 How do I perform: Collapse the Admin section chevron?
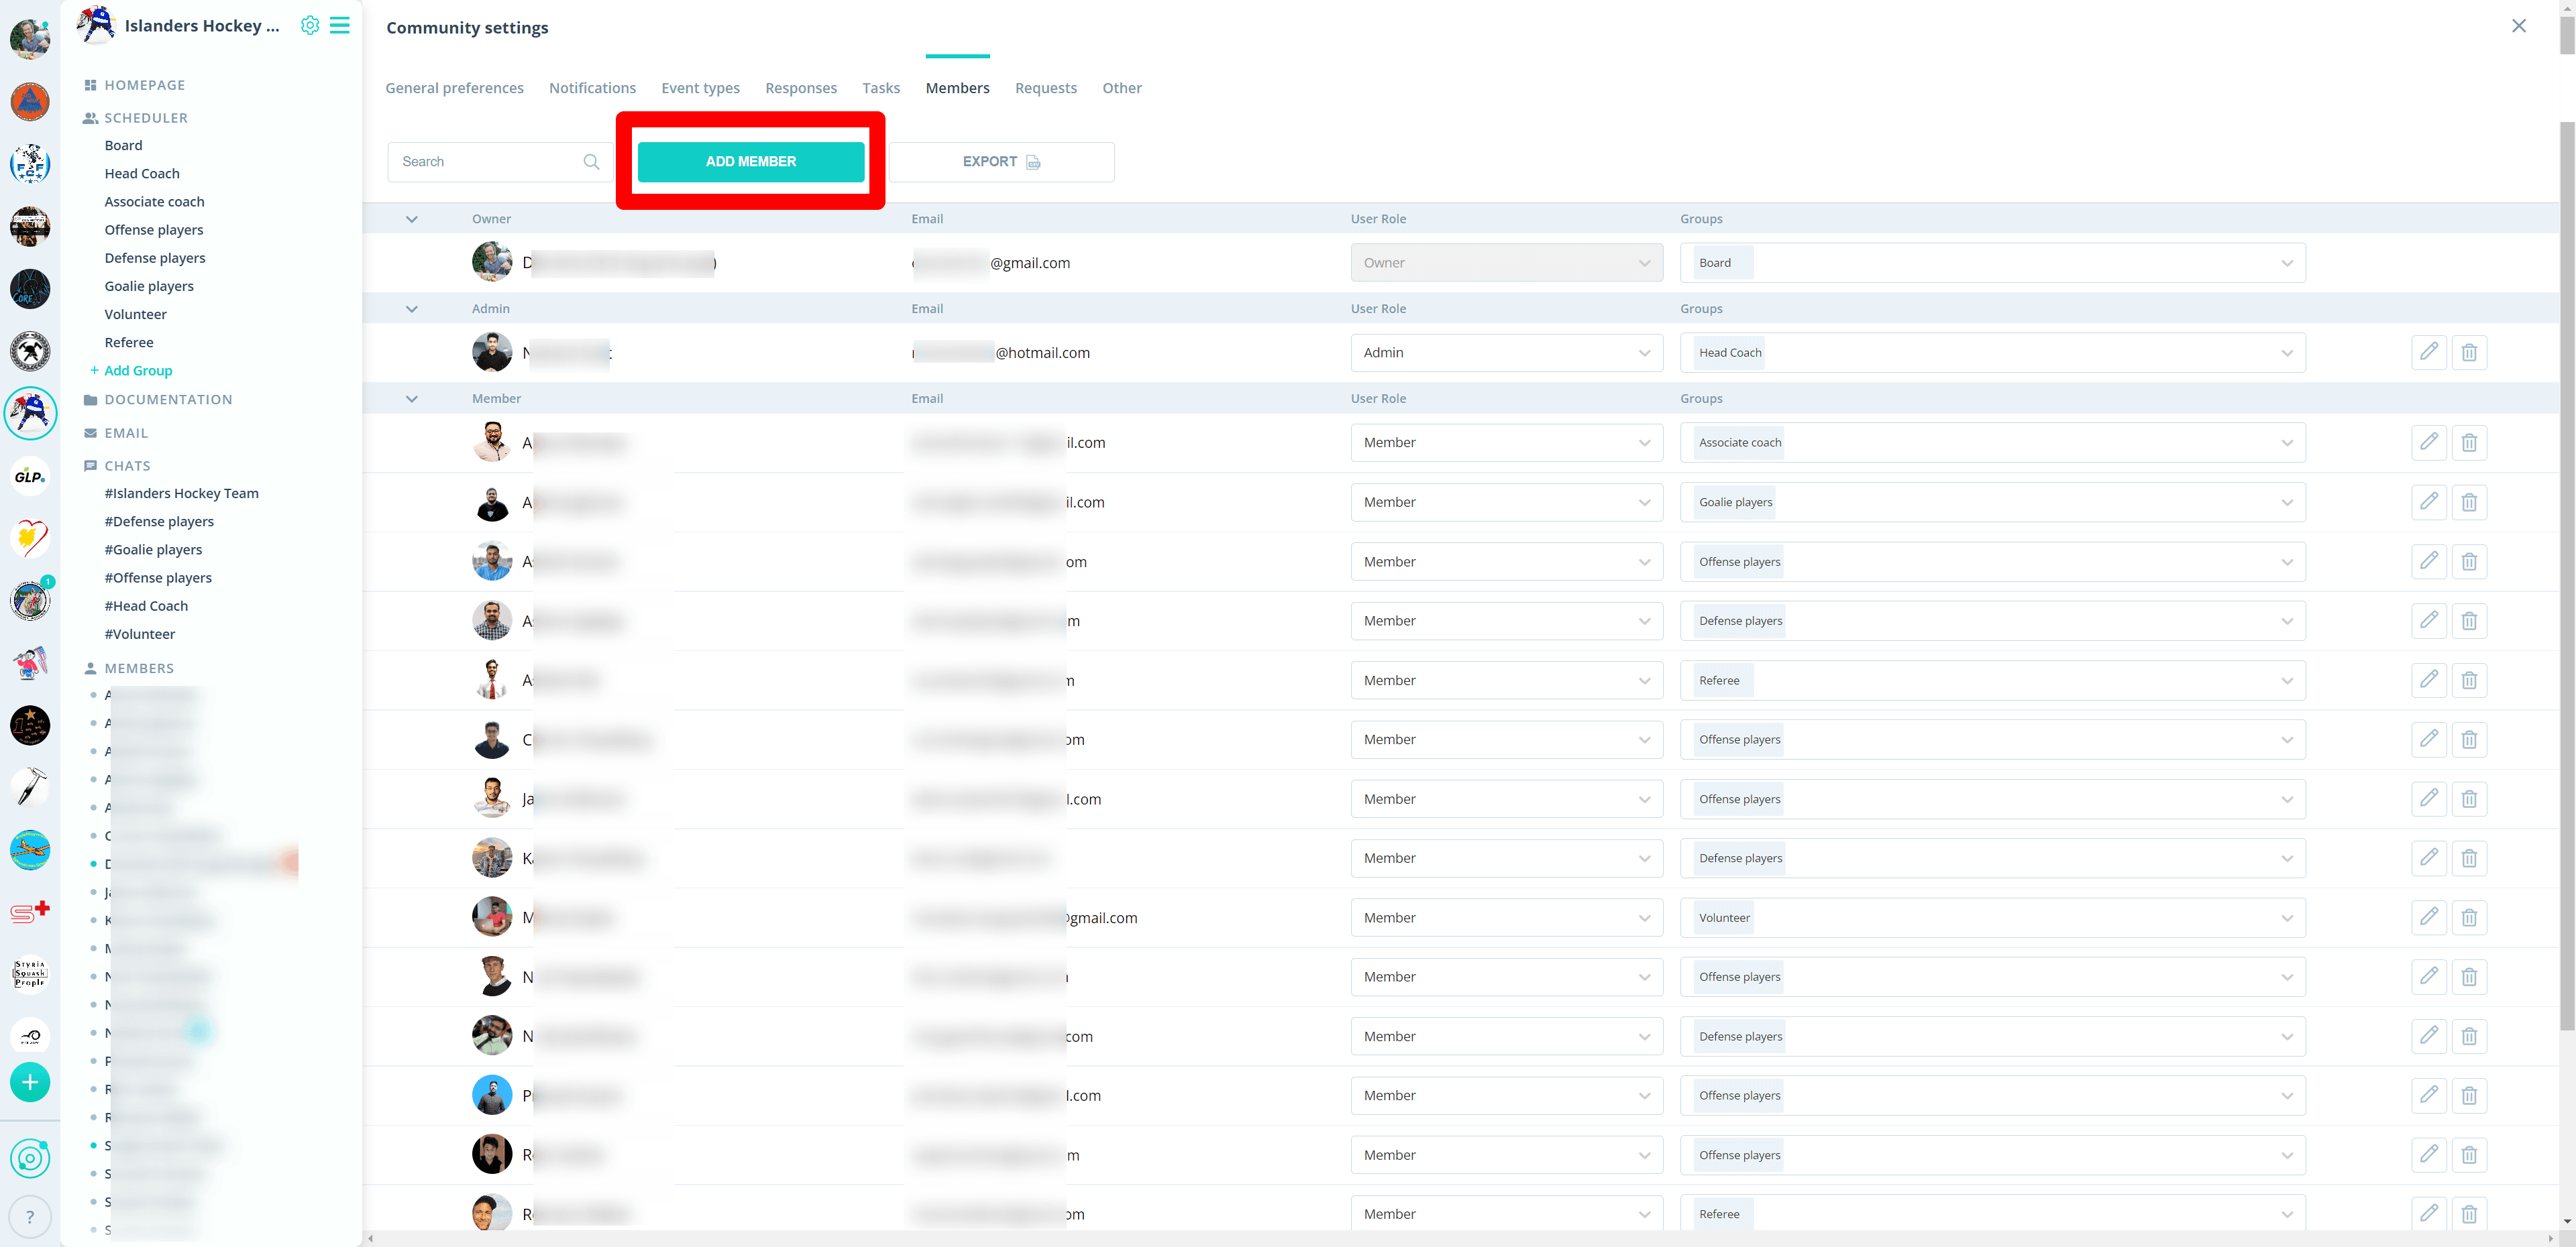coord(412,309)
